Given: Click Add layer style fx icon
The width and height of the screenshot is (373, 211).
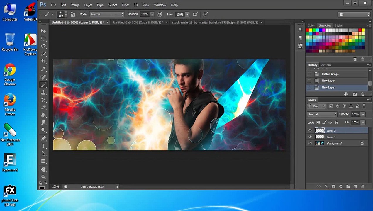Looking at the screenshot, I should point(326,187).
